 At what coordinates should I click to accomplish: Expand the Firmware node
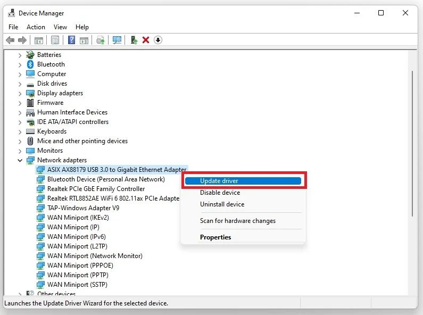(x=20, y=103)
